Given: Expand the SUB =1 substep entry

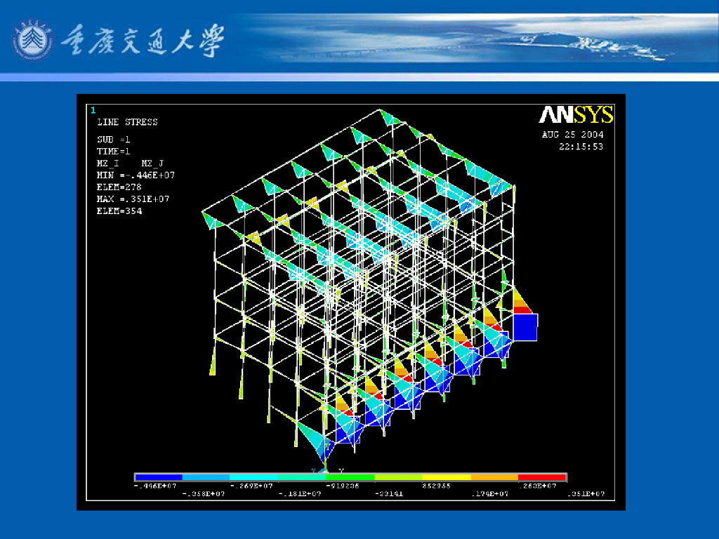Looking at the screenshot, I should (113, 140).
